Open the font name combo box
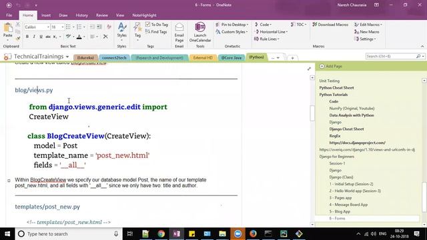This screenshot has height=240, width=427. [37, 27]
